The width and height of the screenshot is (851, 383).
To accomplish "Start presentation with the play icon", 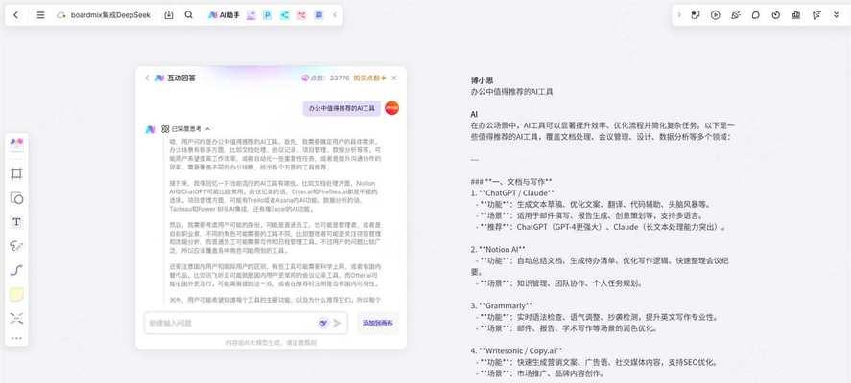I will tap(716, 15).
